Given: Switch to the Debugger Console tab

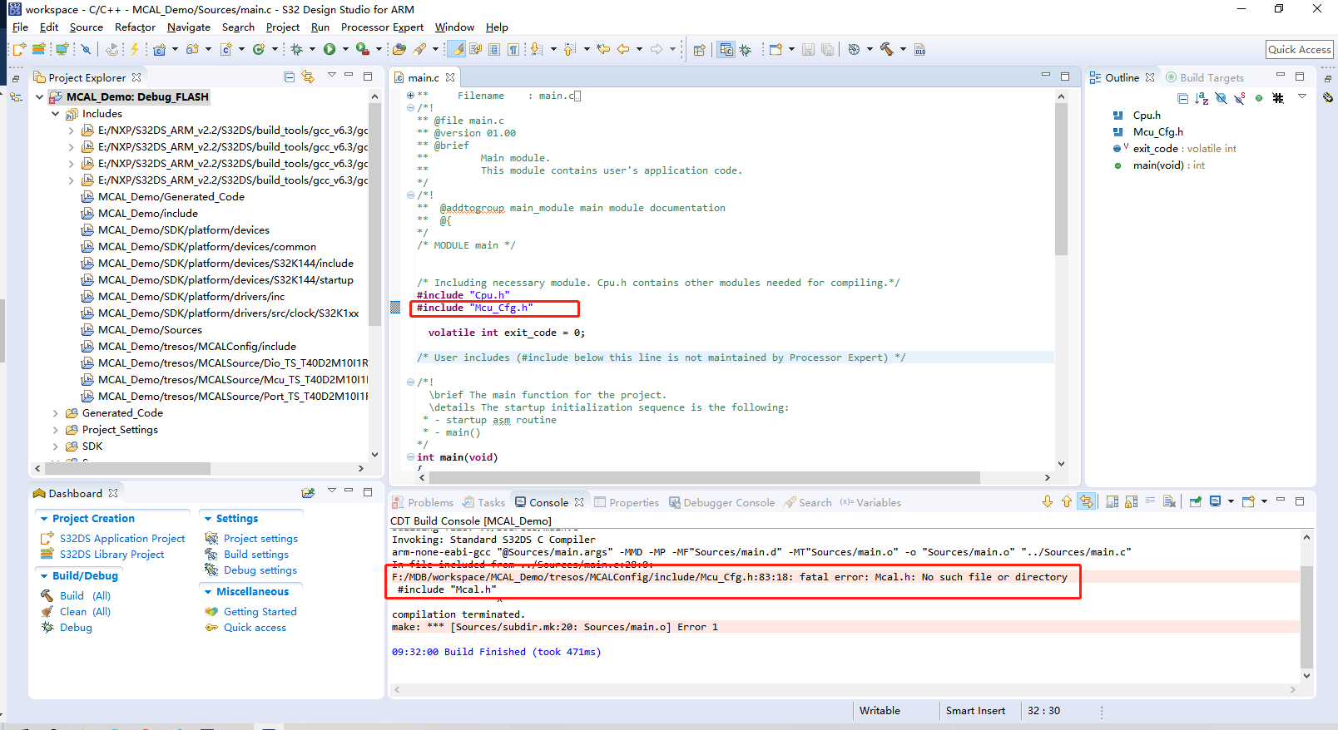Looking at the screenshot, I should coord(721,502).
